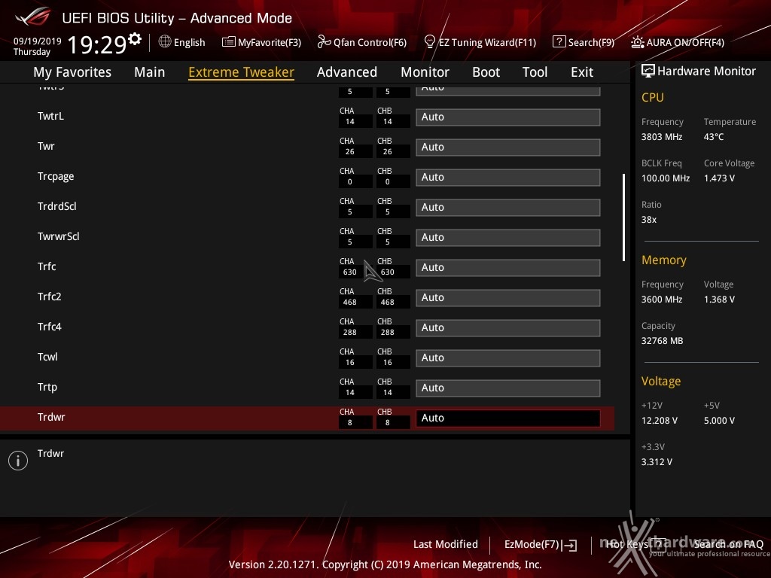Screen dimensions: 771x578
Task: Open the TrdrdScl Auto value field
Action: click(x=508, y=208)
